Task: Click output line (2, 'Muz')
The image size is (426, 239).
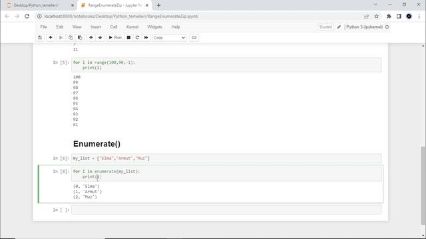Action: coord(85,197)
